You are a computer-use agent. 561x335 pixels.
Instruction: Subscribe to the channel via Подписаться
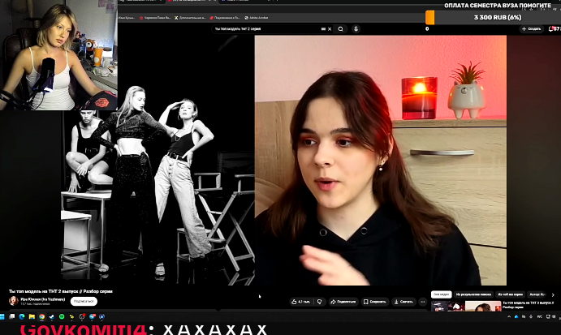point(84,302)
